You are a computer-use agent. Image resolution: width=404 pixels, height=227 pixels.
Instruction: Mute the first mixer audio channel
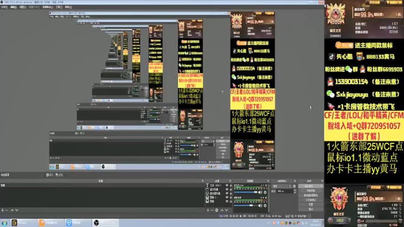260,192
